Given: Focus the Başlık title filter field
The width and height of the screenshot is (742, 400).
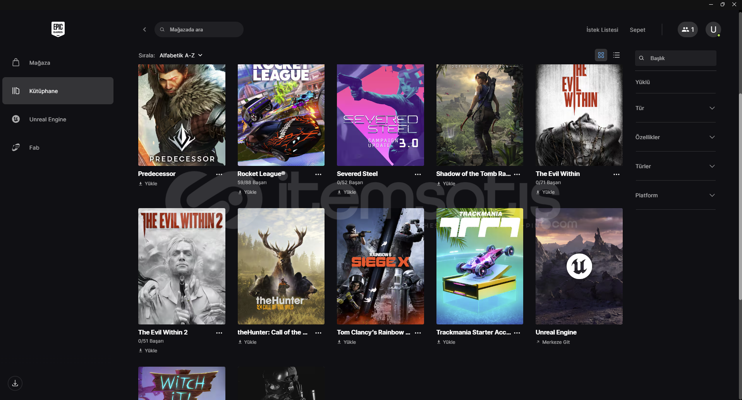Looking at the screenshot, I should (x=675, y=58).
